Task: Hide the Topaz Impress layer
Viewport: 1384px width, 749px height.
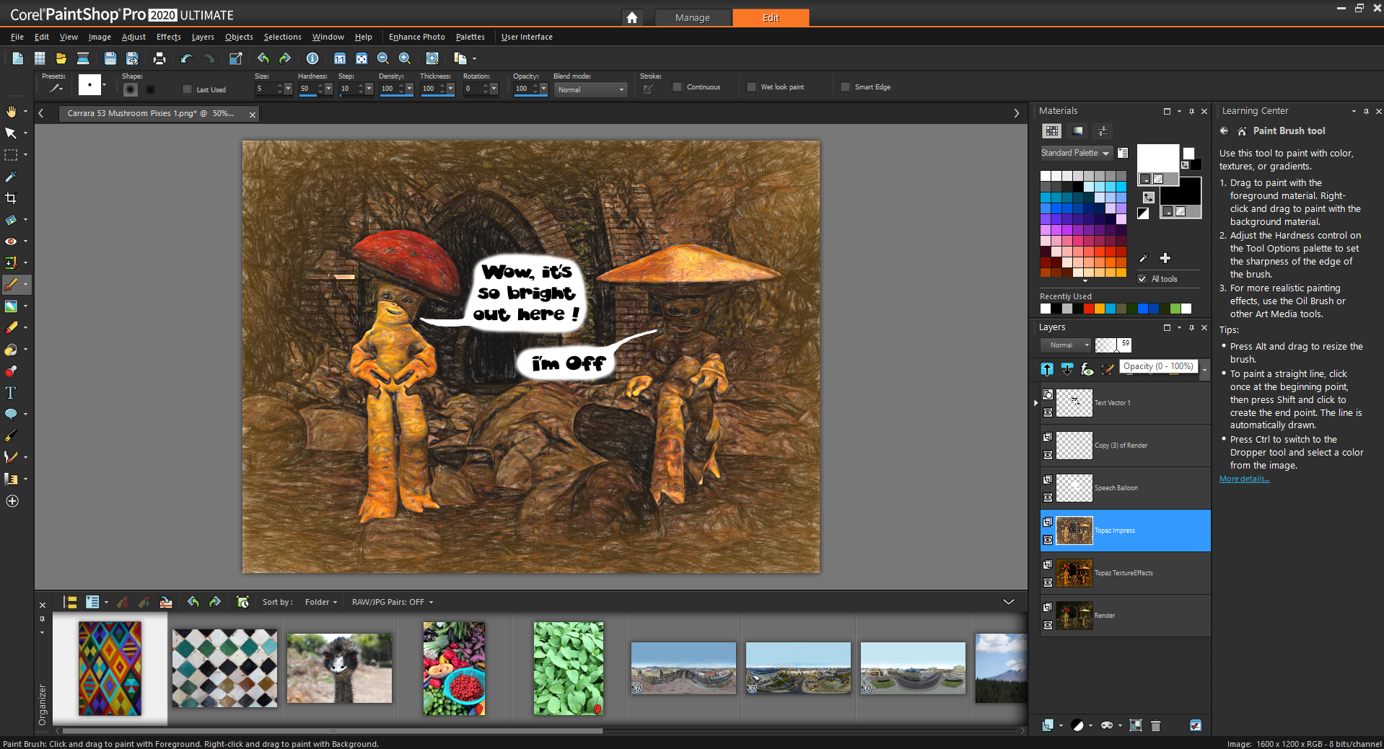Action: click(1048, 540)
